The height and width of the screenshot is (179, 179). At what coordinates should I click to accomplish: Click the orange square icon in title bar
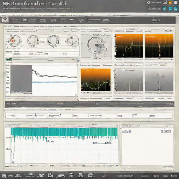pos(170,3)
